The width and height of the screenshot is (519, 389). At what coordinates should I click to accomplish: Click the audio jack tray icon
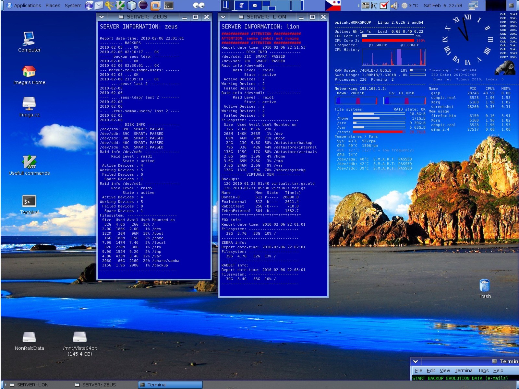(x=374, y=5)
